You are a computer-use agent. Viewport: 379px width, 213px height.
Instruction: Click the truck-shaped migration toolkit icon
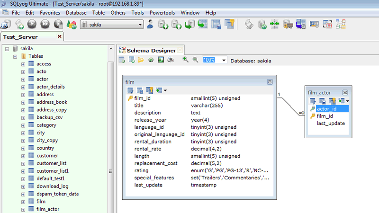pos(288,25)
